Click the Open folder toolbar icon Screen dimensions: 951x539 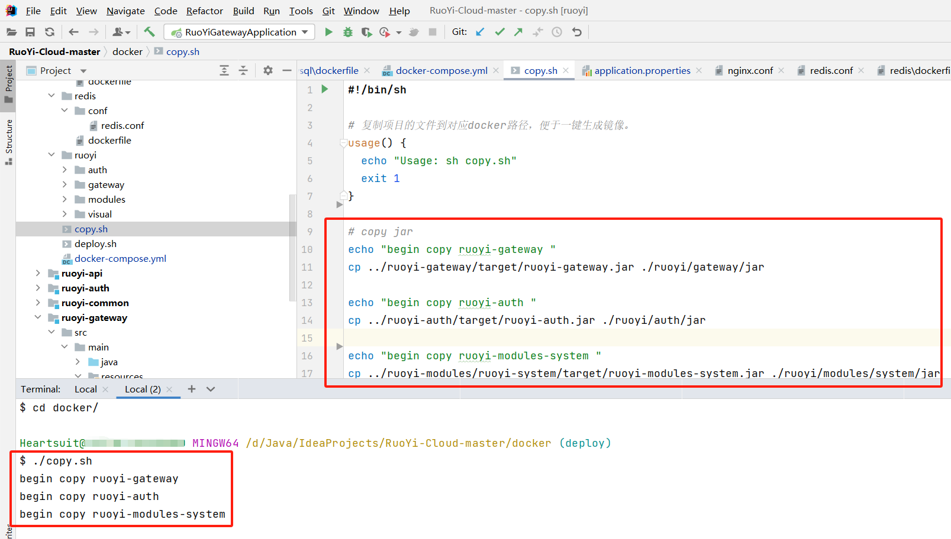(x=11, y=32)
